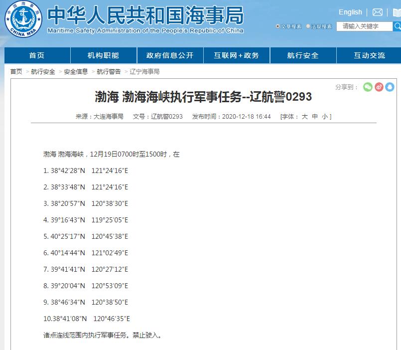
Task: Click coordinate 9. 38°46′34″N 120°38′50″E
Action: tap(86, 302)
